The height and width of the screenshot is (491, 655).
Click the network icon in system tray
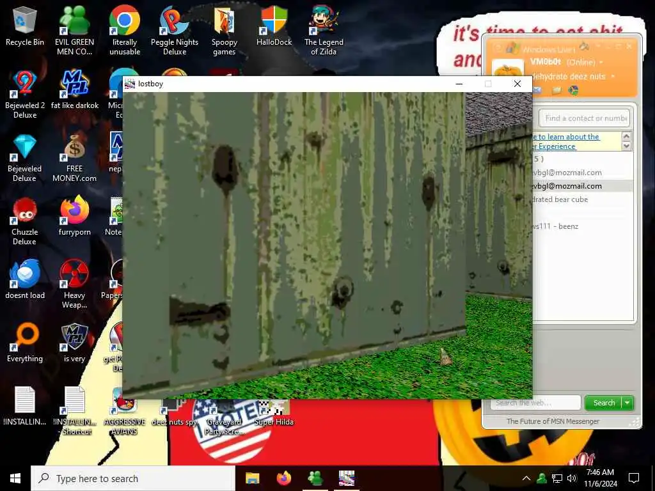[x=557, y=478]
